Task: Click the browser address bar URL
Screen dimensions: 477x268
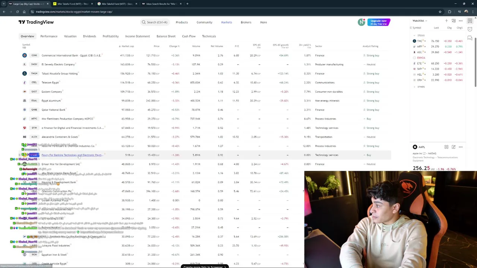Action: click(74, 12)
